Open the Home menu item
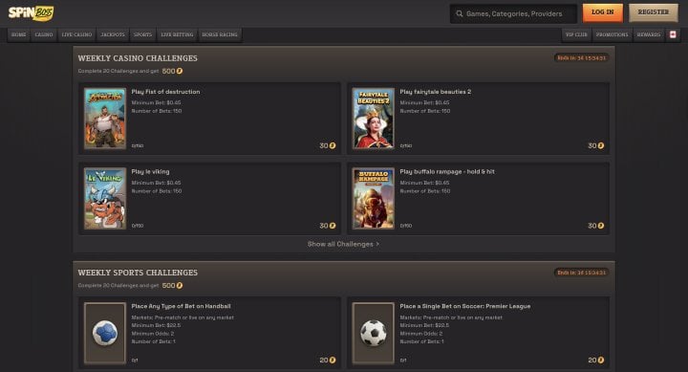Image resolution: width=688 pixels, height=372 pixels. pyautogui.click(x=18, y=34)
